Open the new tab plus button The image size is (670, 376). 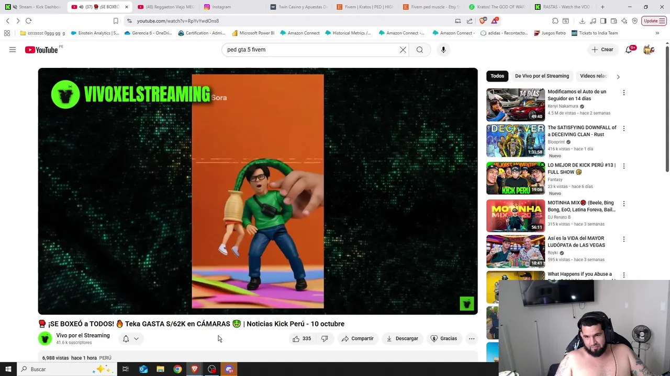[602, 7]
